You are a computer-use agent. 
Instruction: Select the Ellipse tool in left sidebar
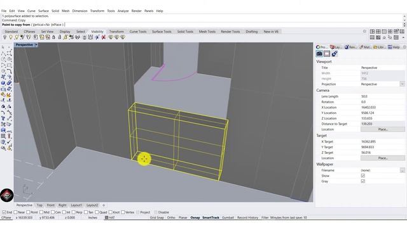coord(9,59)
